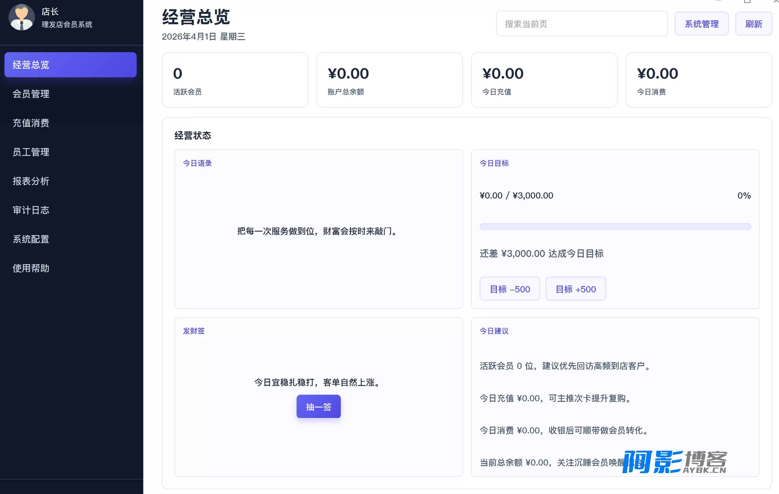Image resolution: width=779 pixels, height=494 pixels.
Task: Click the 店长 user name
Action: (50, 12)
